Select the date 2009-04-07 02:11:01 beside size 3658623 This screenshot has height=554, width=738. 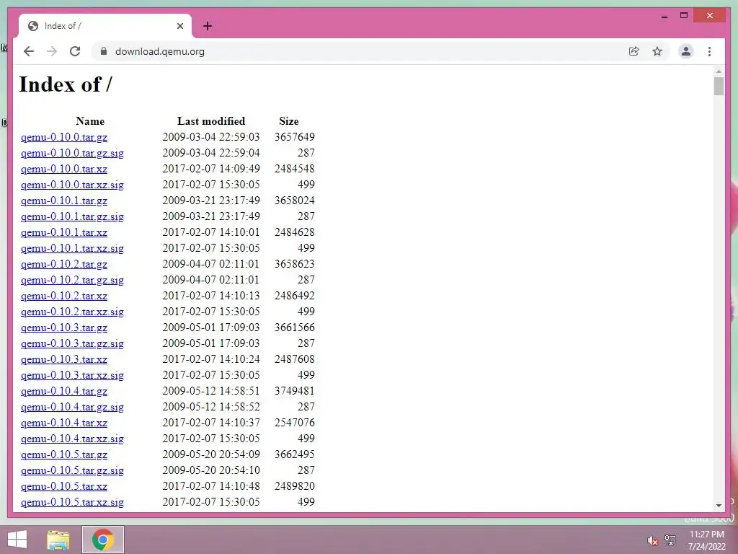coord(211,264)
